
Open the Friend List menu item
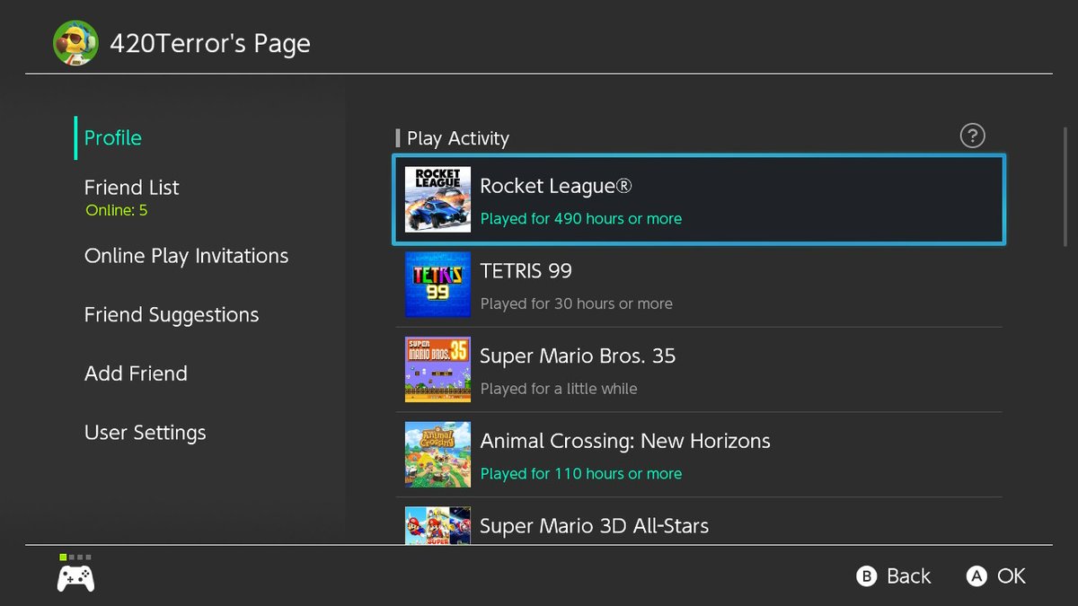pos(132,188)
